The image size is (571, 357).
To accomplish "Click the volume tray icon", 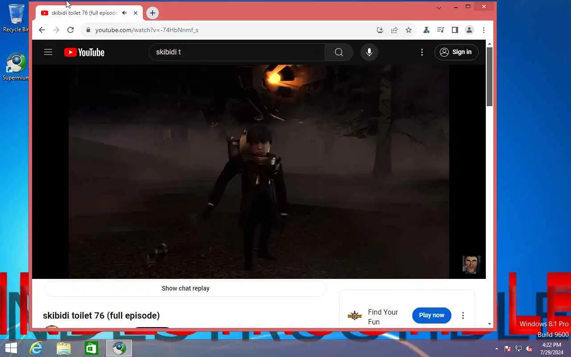I will click(x=529, y=349).
